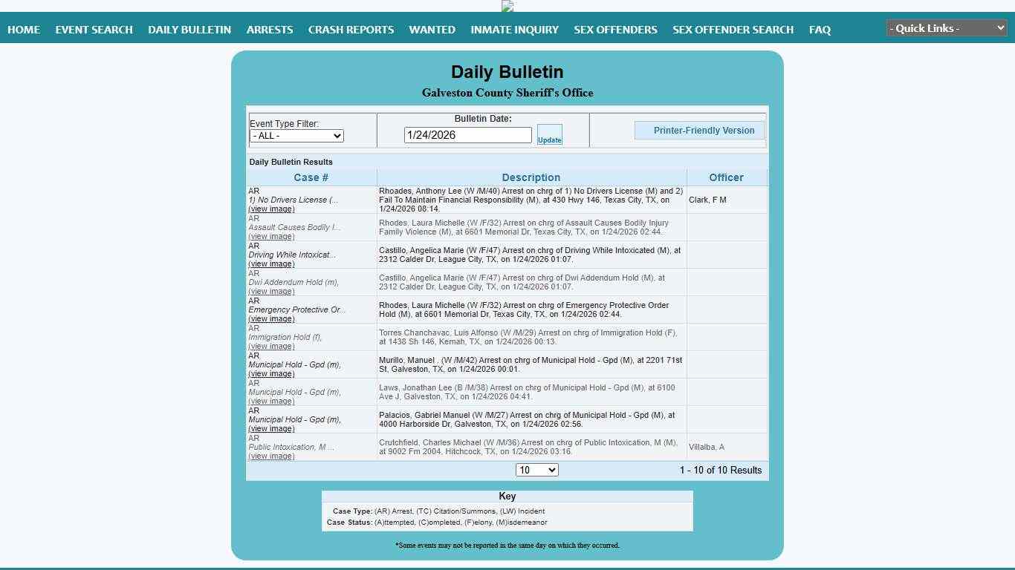Navigate to the Arrests page
The height and width of the screenshot is (570, 1015).
pos(270,30)
